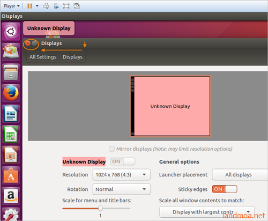Viewport: 268px width, 221px height.
Task: Launch LibreOffice Impress from launcher
Action: point(11,155)
